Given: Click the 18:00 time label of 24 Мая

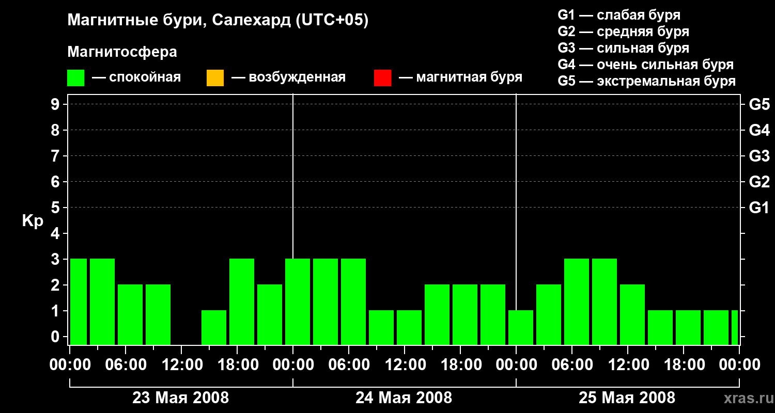Looking at the screenshot, I should coord(460,365).
